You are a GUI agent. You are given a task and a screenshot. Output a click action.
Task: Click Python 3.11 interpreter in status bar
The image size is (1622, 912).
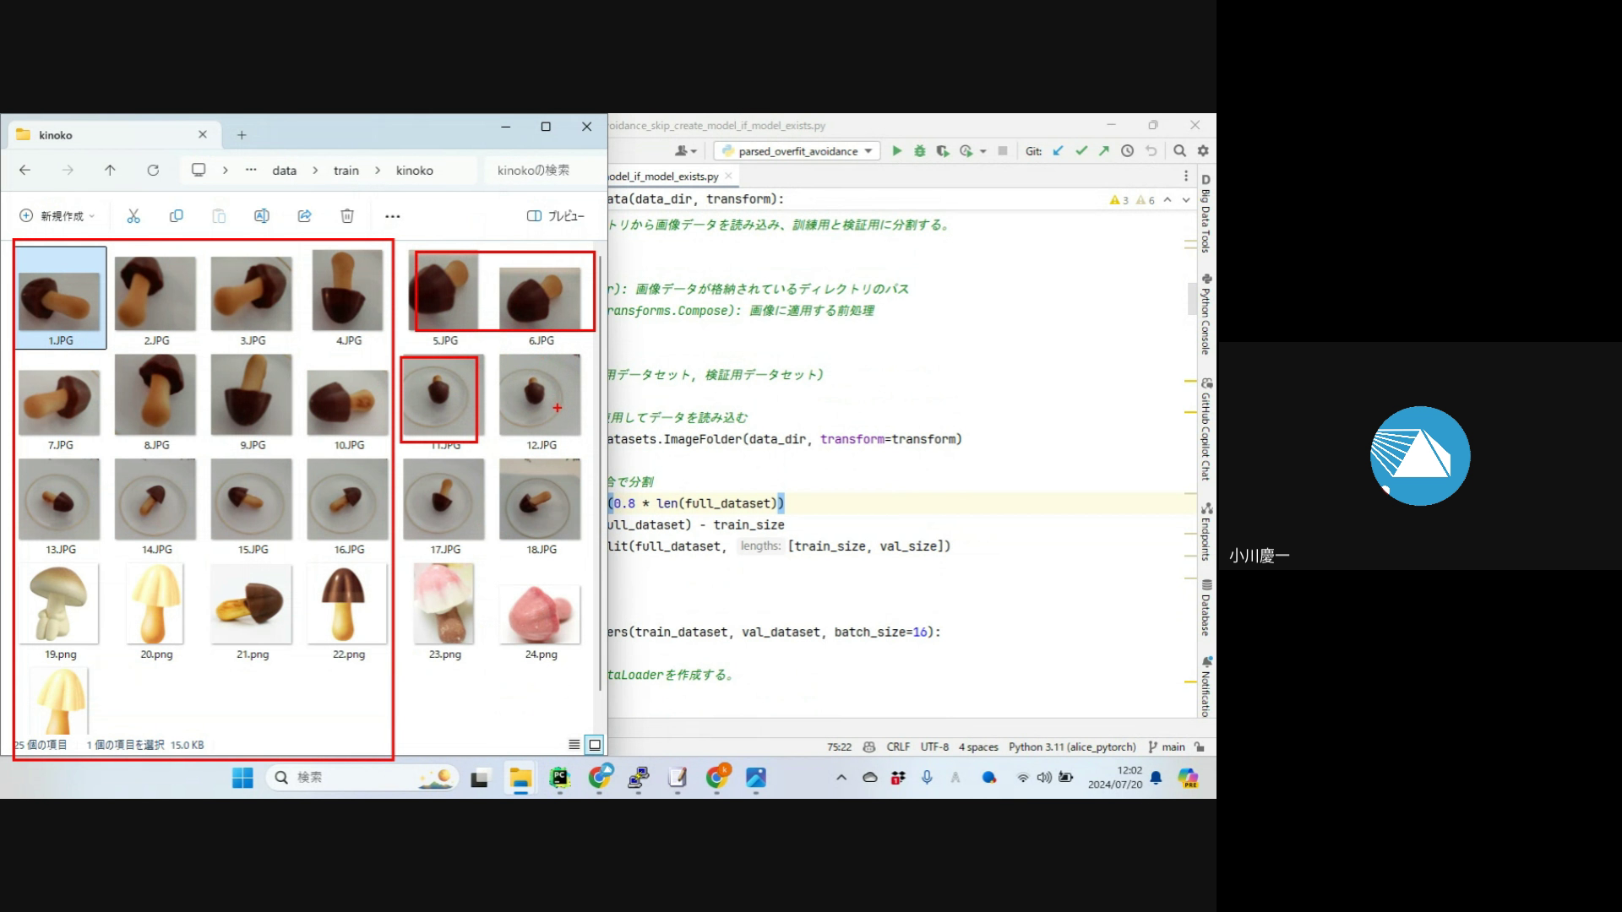coord(1071,747)
